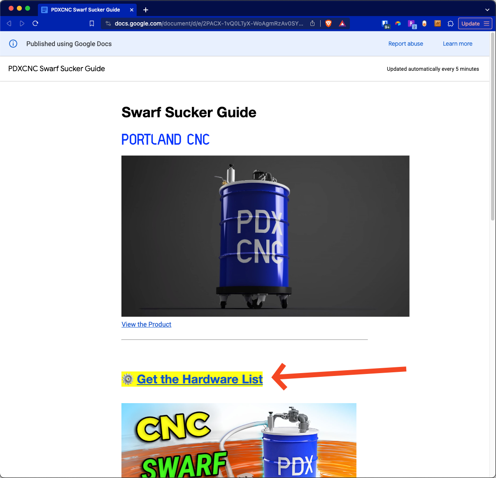Select the Swarf Sucker Guide heading text
The height and width of the screenshot is (478, 496).
[x=189, y=112]
